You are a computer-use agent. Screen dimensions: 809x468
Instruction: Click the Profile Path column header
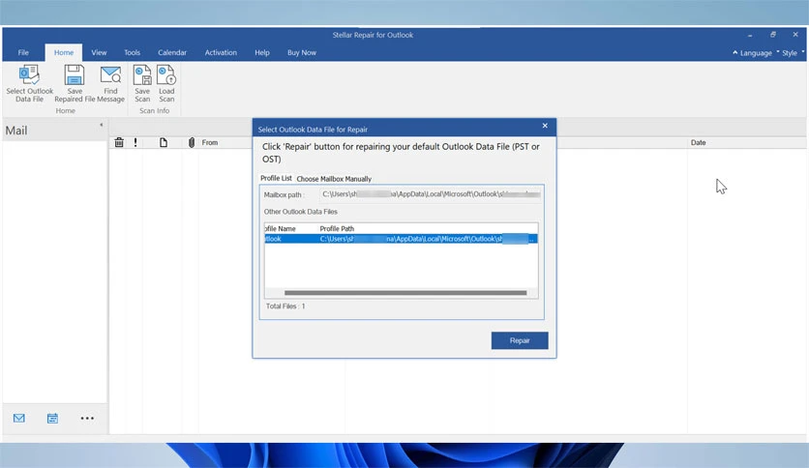coord(337,228)
